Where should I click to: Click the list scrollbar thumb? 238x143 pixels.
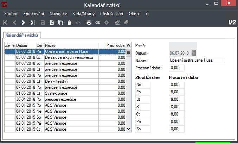pos(129,52)
